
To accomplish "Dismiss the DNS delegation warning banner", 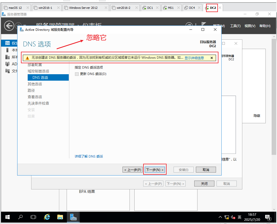I will tap(212, 58).
